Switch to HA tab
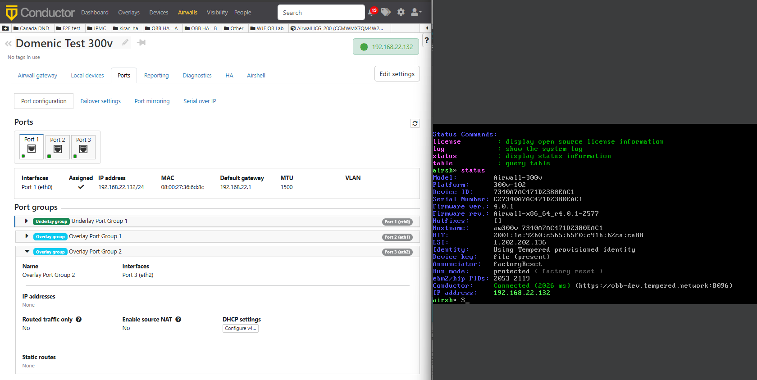 pos(229,75)
